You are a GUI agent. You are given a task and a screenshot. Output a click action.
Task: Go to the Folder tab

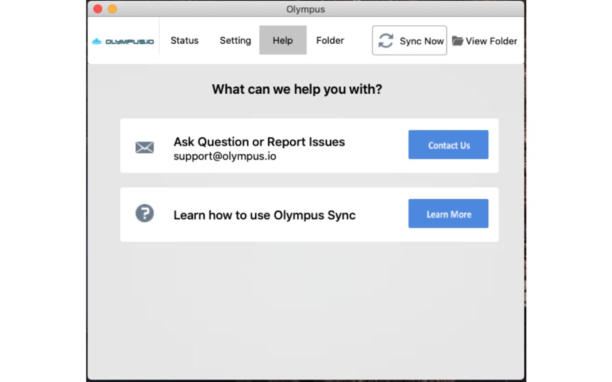click(330, 40)
